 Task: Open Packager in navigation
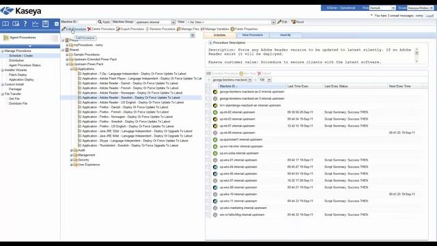(x=15, y=90)
